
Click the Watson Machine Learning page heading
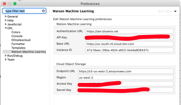[x=73, y=11]
